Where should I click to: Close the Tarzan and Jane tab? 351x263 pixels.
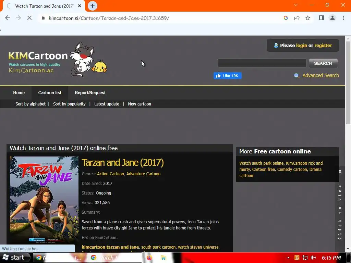pos(80,6)
